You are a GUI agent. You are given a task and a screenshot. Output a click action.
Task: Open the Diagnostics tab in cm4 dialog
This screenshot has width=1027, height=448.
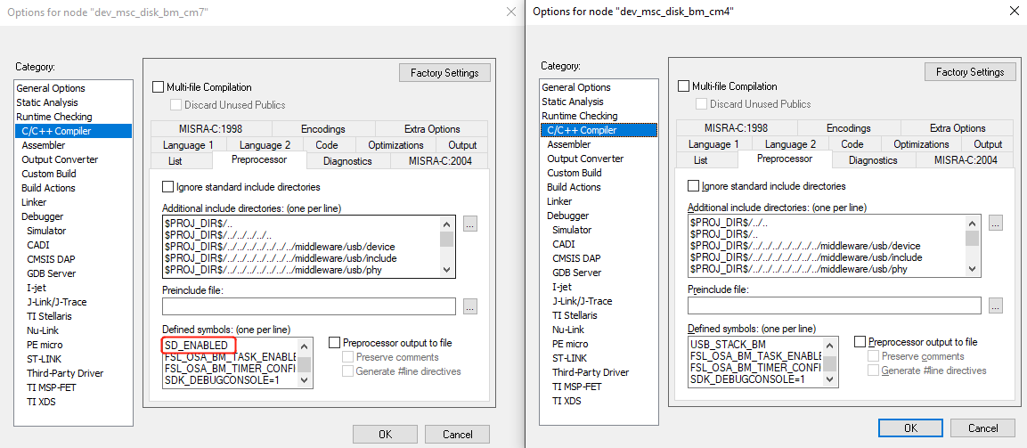872,160
